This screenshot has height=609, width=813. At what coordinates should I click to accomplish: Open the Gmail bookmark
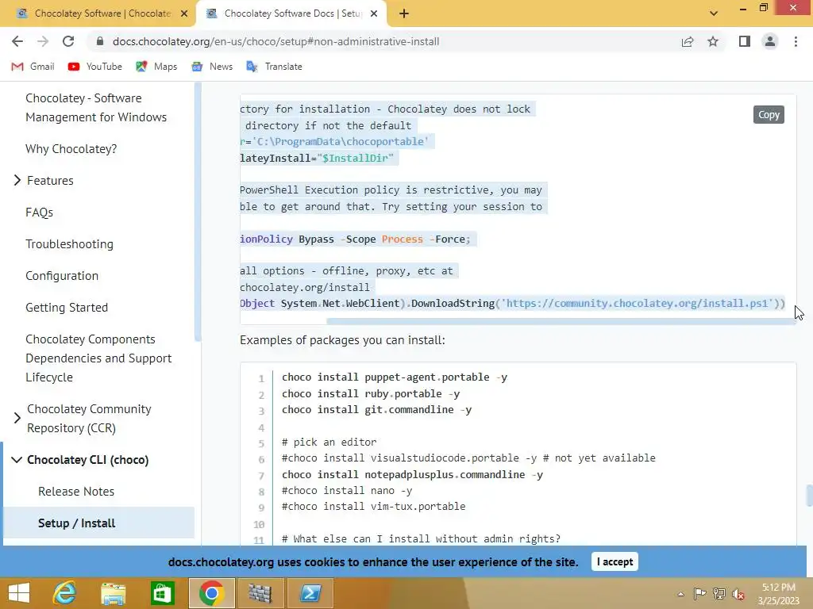pyautogui.click(x=33, y=67)
